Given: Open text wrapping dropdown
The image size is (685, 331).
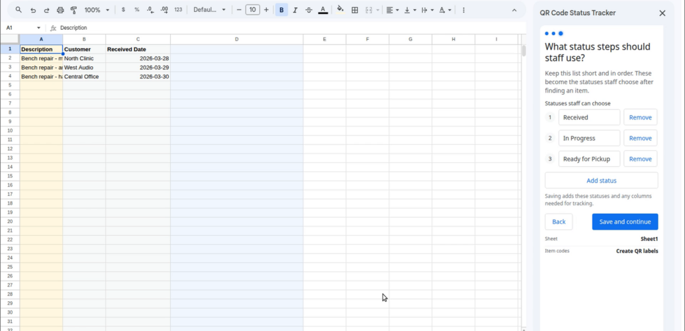Looking at the screenshot, I should coord(428,10).
